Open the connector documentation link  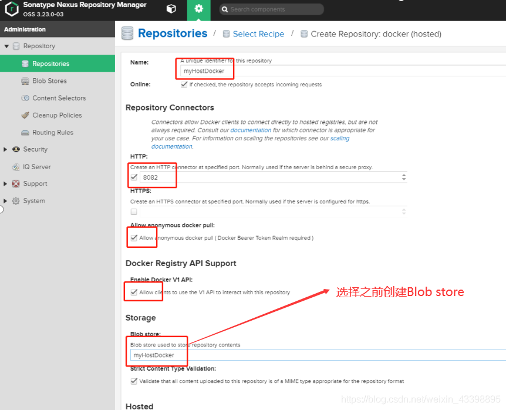(x=251, y=130)
